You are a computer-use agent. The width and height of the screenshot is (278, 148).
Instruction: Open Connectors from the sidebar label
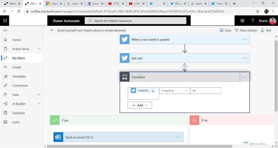pyautogui.click(x=20, y=85)
